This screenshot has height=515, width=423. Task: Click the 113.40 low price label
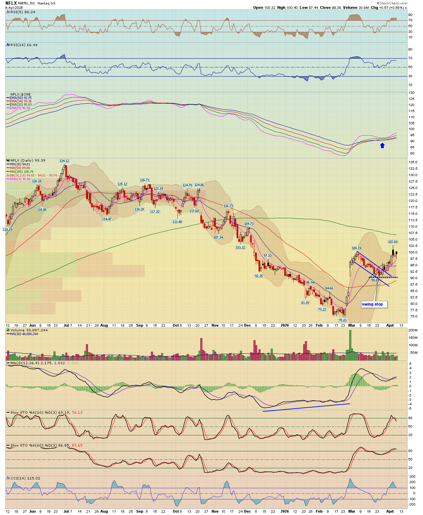pos(177,222)
